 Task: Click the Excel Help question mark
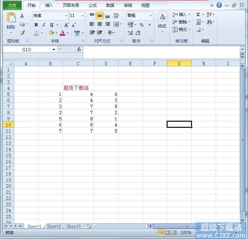219,5
